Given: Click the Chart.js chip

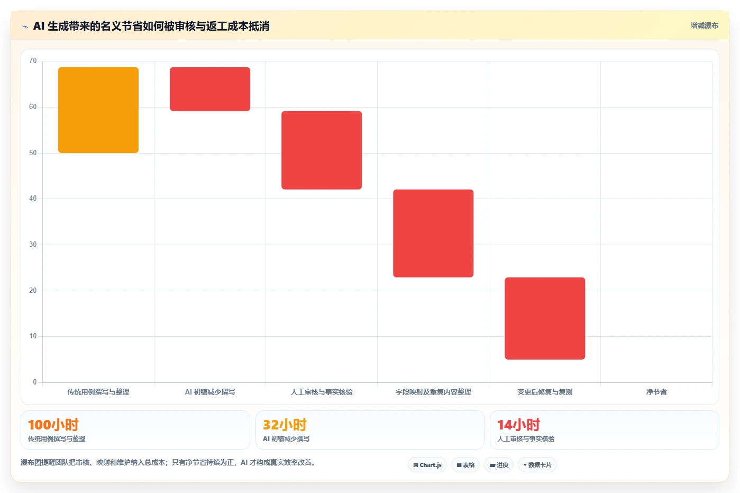Looking at the screenshot, I should (427, 465).
